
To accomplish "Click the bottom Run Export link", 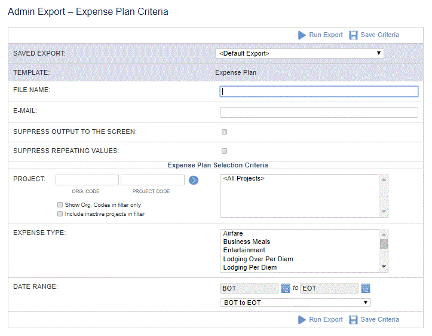I will click(x=326, y=319).
